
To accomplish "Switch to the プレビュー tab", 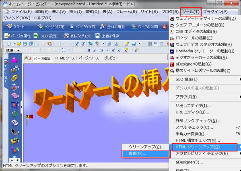I will pos(111,58).
